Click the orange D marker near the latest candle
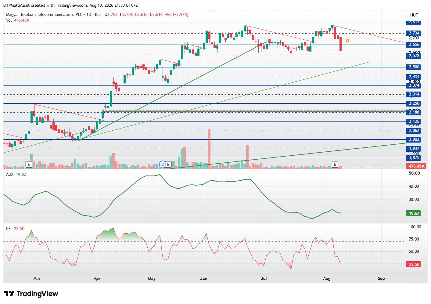Screen dimensions: 431x304 click(347, 40)
